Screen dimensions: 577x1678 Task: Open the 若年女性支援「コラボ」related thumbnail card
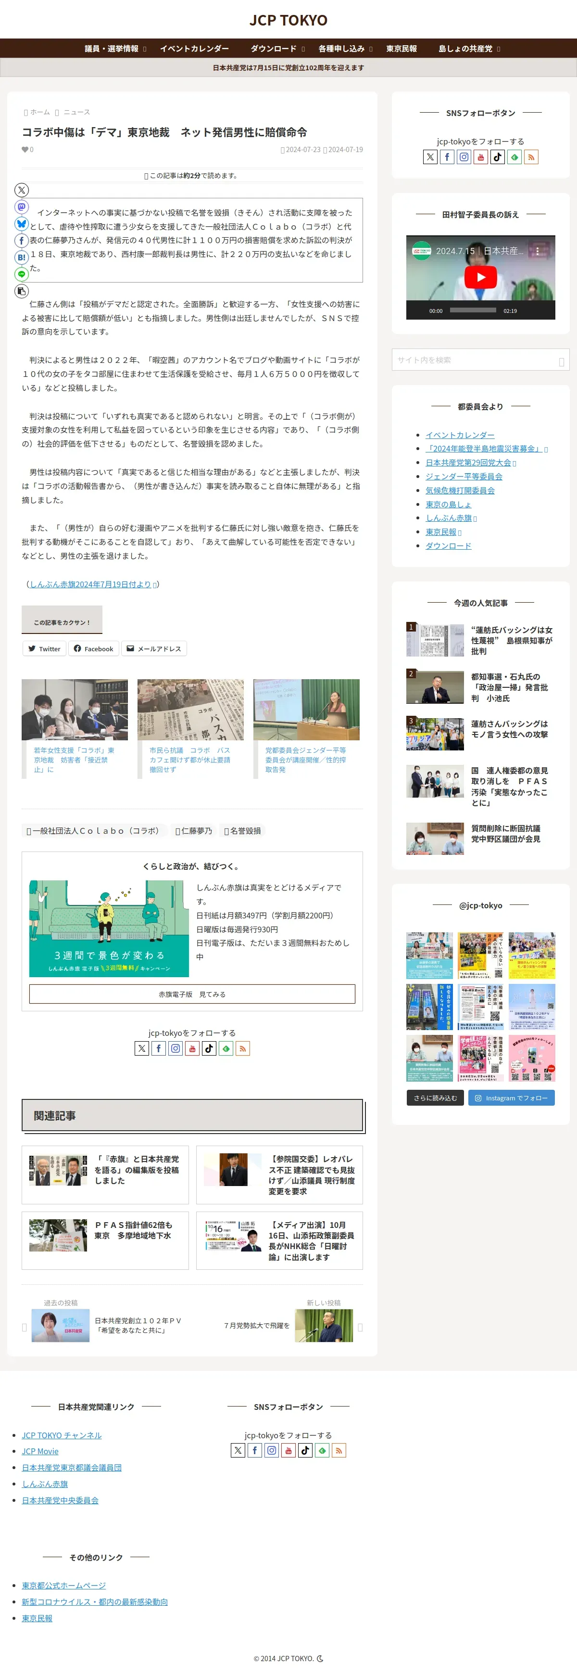point(74,728)
